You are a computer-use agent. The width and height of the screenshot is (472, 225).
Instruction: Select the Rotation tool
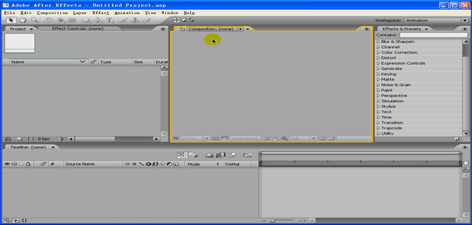[x=49, y=20]
